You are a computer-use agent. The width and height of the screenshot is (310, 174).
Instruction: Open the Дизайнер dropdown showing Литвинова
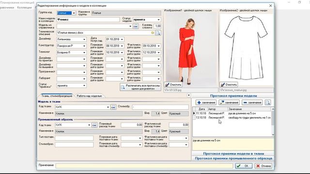coord(84,39)
